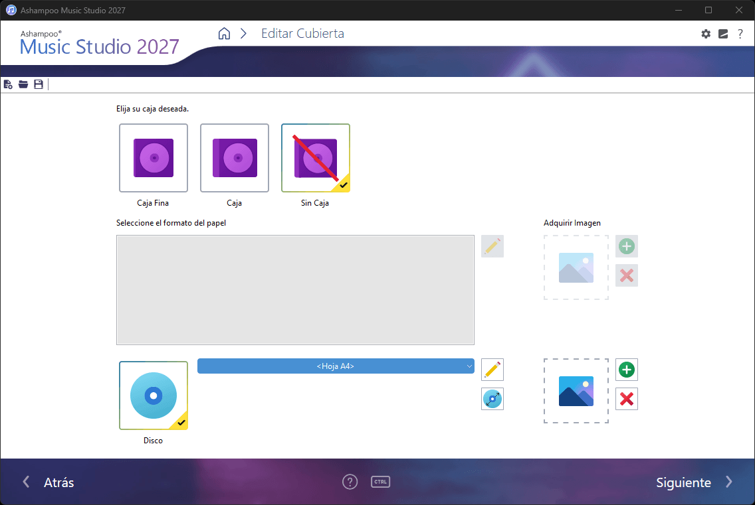755x505 pixels.
Task: Remove disc image with red X button
Action: (627, 399)
